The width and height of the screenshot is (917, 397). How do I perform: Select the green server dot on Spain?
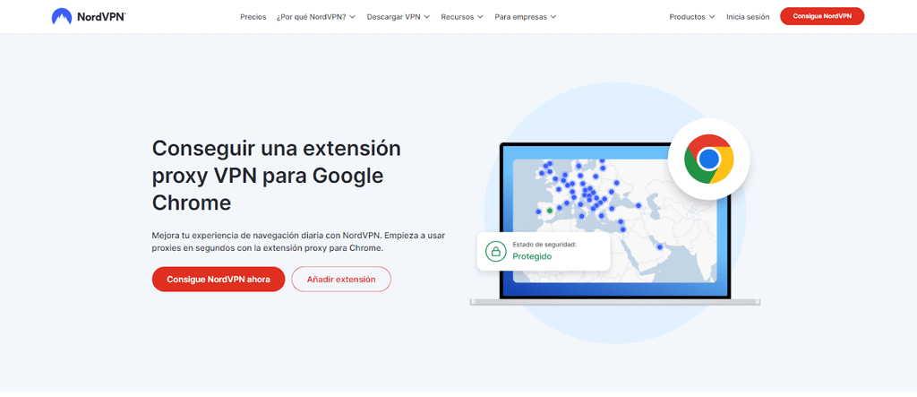[549, 211]
